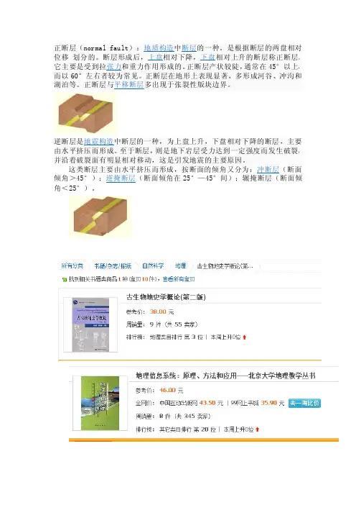Open the 地质构造 hyperlink
The width and height of the screenshot is (356, 505).
(x=159, y=48)
